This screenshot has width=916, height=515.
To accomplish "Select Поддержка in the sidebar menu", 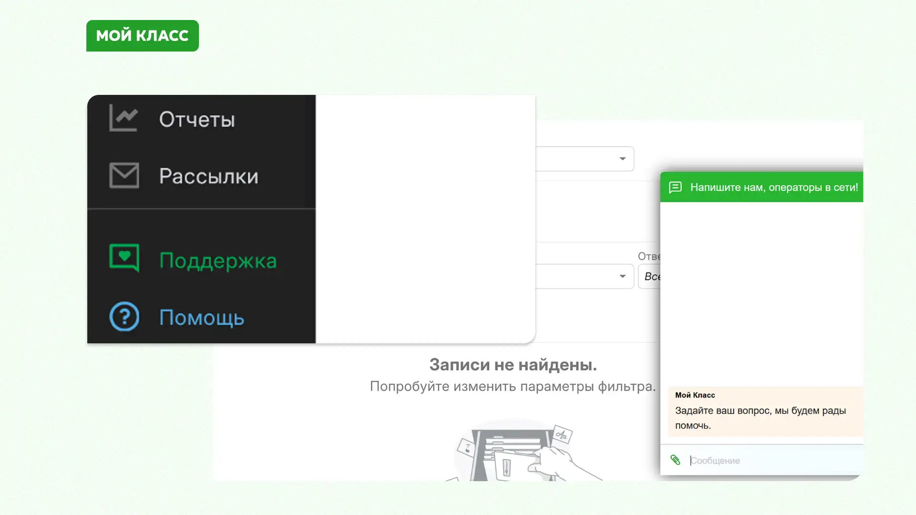I will point(218,260).
